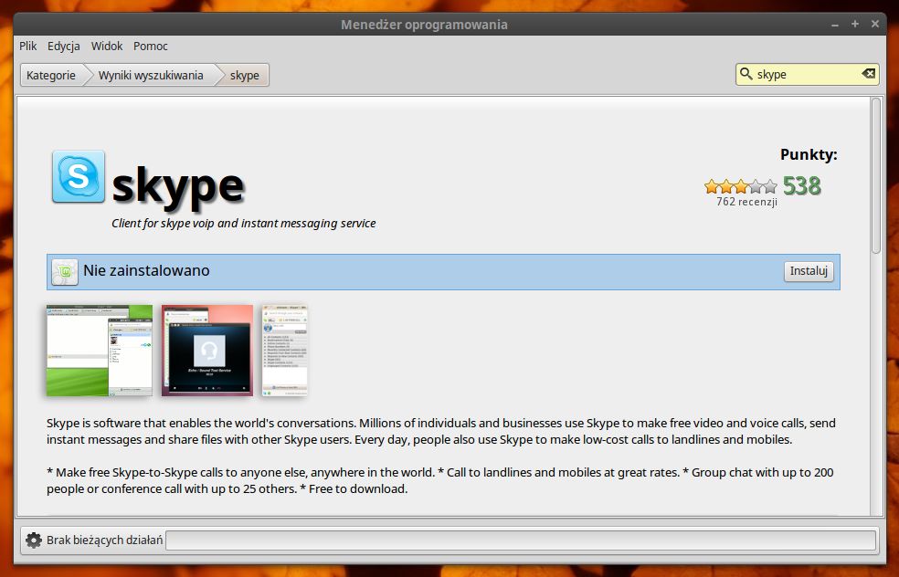Open the second screenshot showing sound test call
899x577 pixels.
tap(207, 350)
